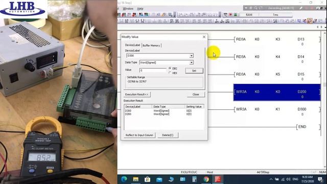Open the Mail app from taskbar

[159, 179]
